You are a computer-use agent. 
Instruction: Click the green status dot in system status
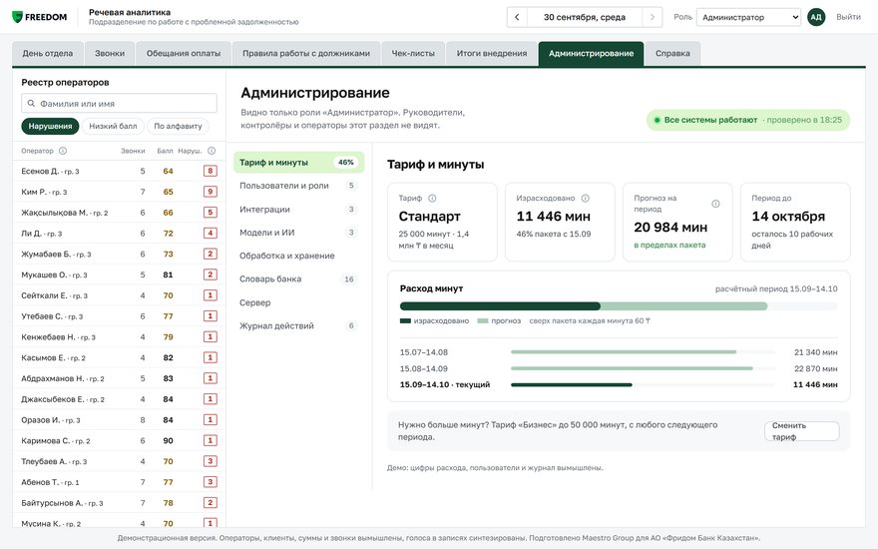click(658, 120)
